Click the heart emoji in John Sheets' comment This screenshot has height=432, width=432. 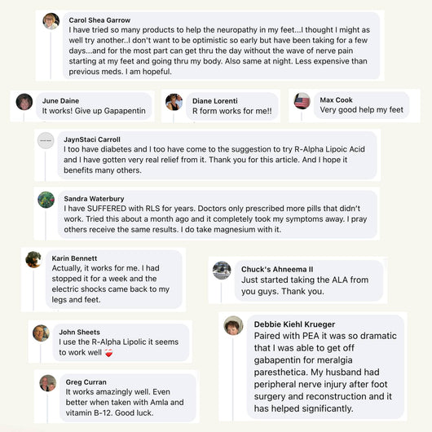tap(108, 353)
